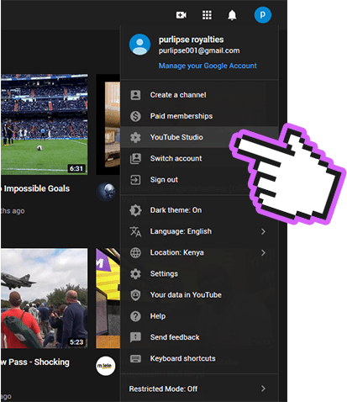The image size is (347, 402).
Task: Open the YouTube apps grid icon
Action: (x=207, y=15)
